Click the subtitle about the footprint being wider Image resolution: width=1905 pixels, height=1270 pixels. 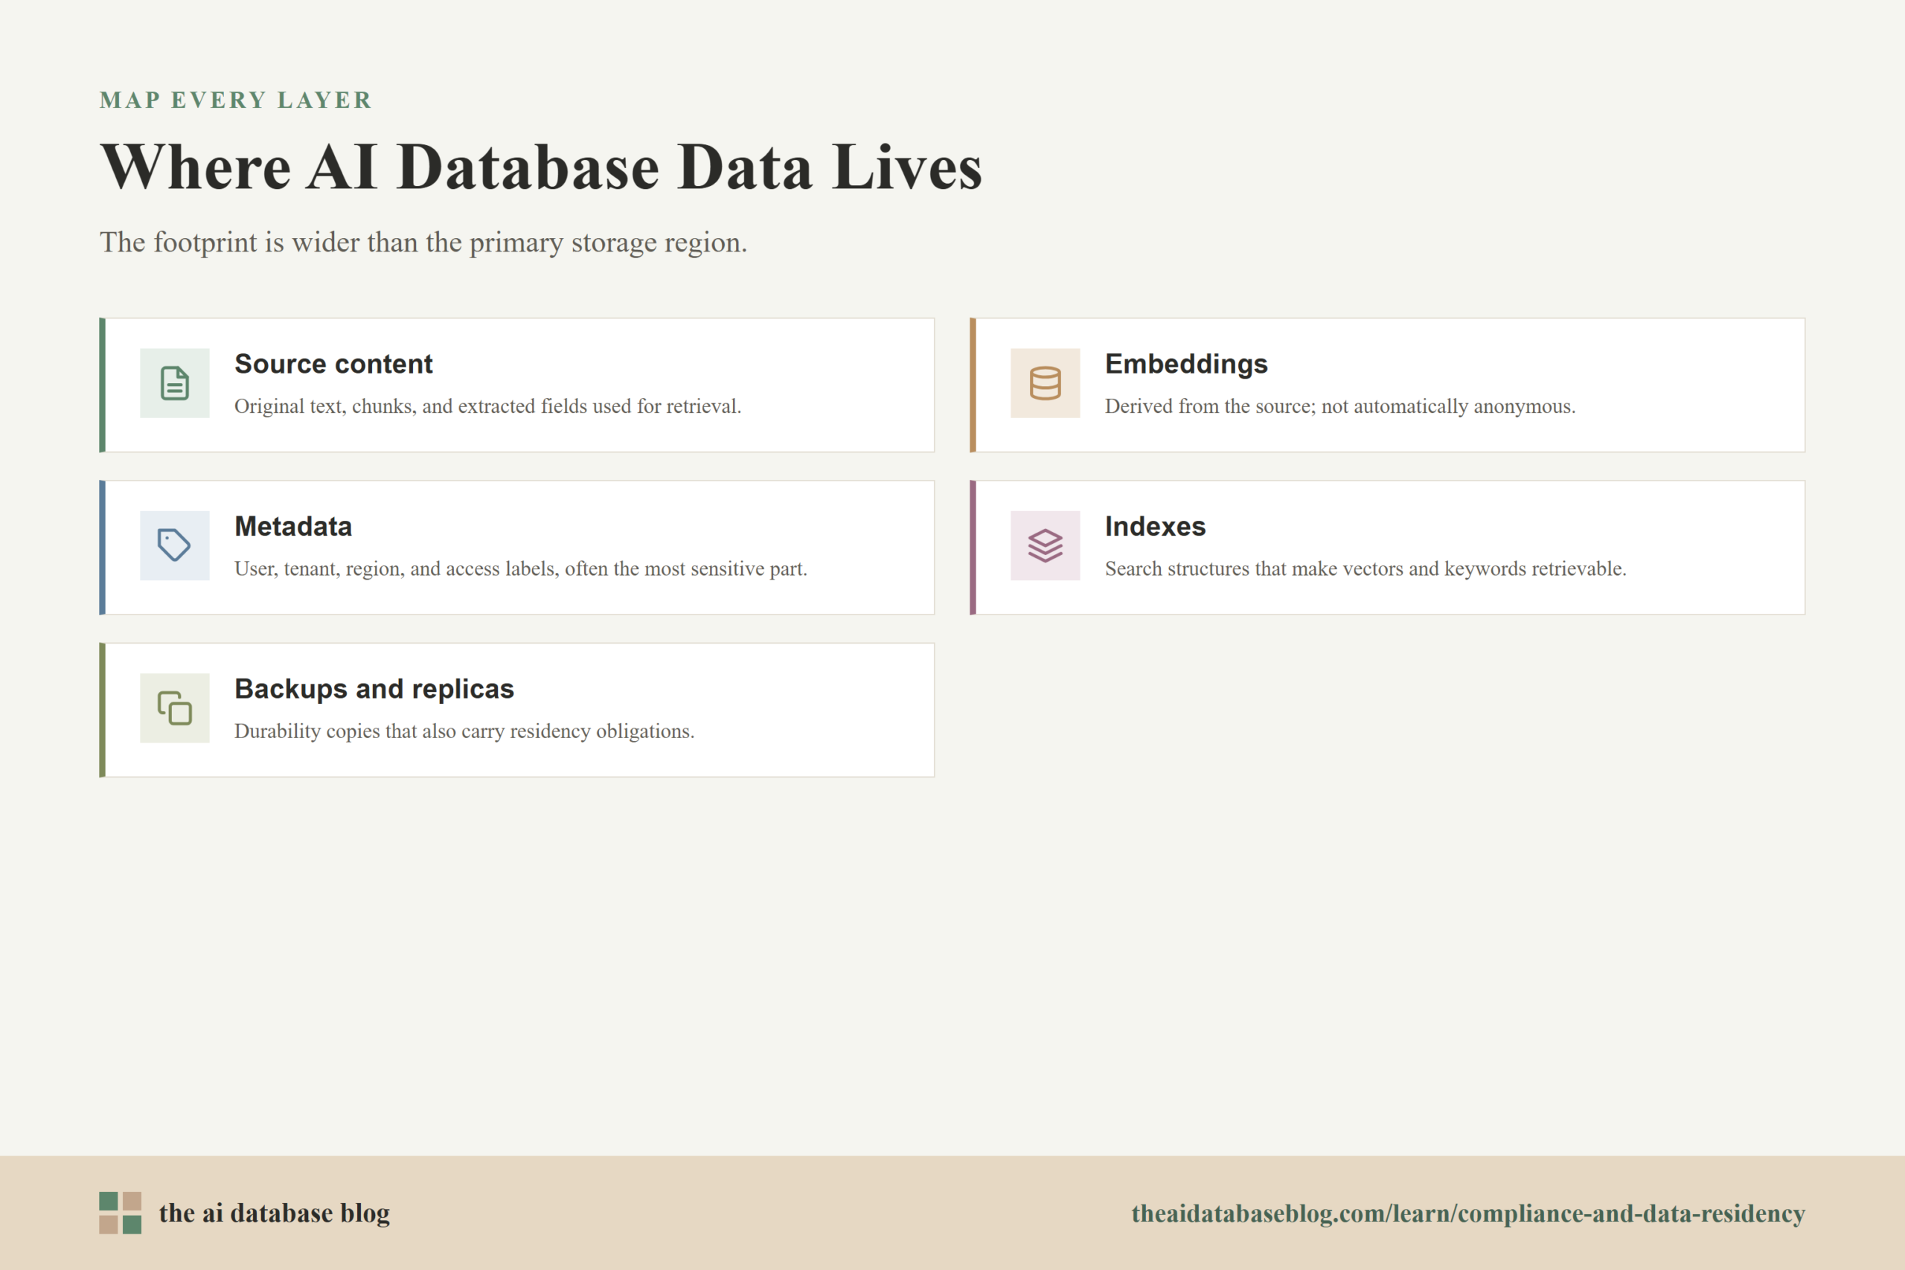(x=423, y=243)
